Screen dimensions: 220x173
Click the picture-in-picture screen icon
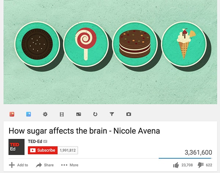click(x=78, y=114)
